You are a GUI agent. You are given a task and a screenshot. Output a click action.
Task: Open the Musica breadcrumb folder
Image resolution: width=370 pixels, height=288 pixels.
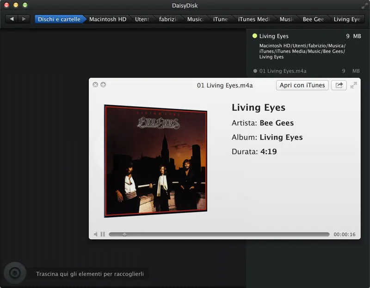pos(195,19)
